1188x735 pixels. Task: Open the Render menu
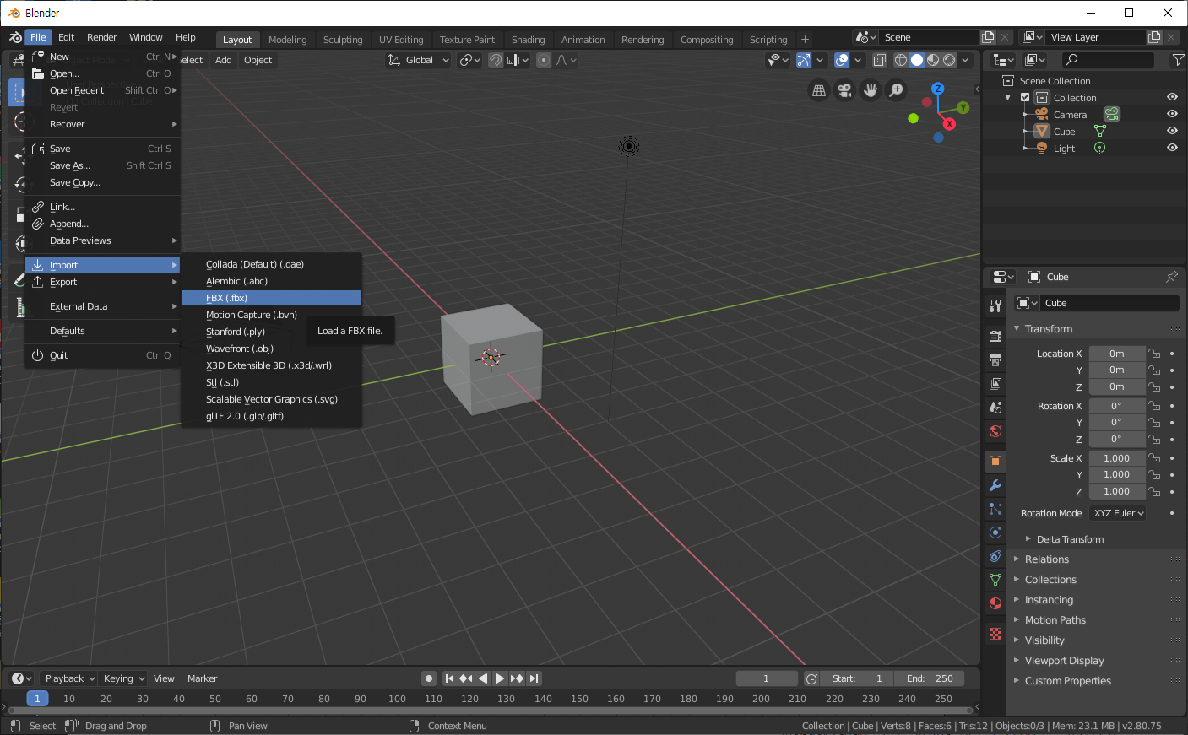[x=101, y=37]
